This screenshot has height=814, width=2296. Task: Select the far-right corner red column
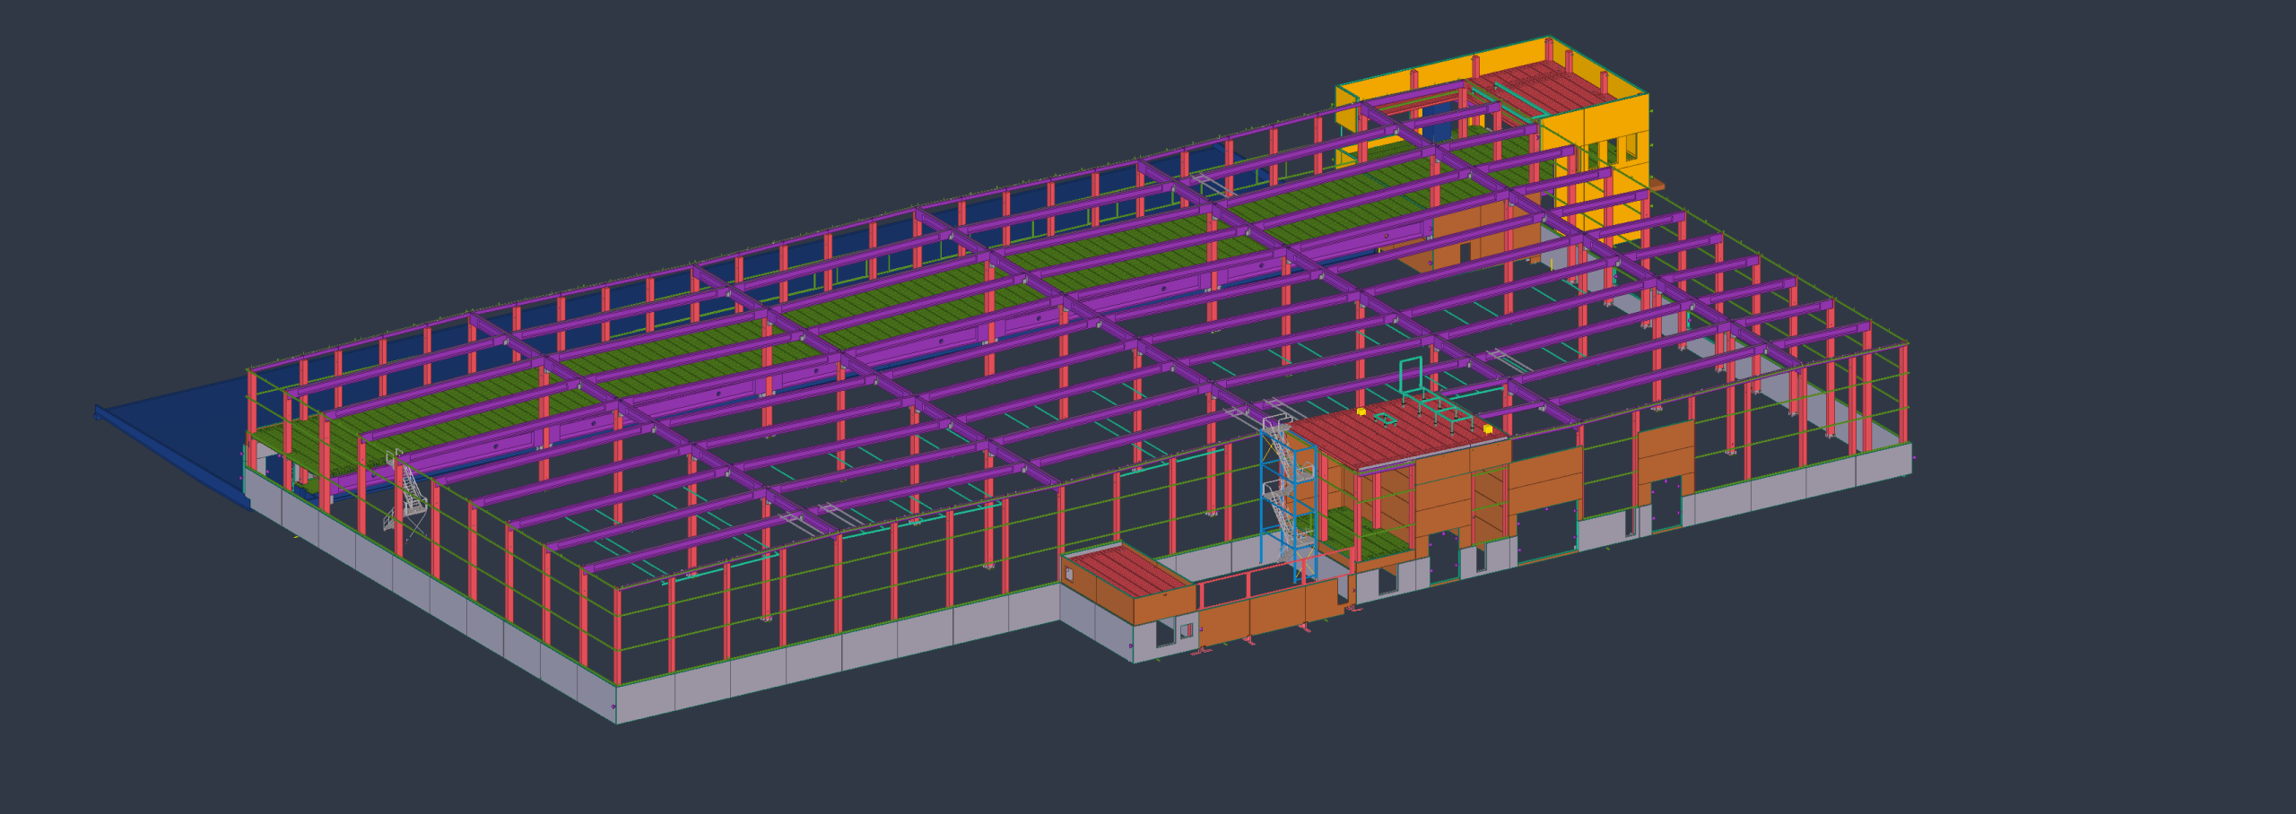pos(1902,394)
